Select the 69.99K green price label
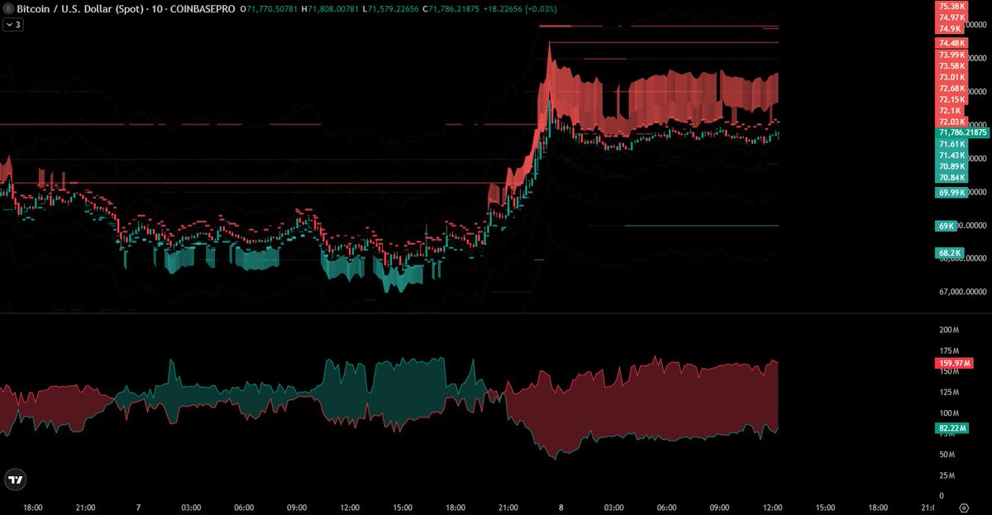The width and height of the screenshot is (992, 515). (x=952, y=193)
